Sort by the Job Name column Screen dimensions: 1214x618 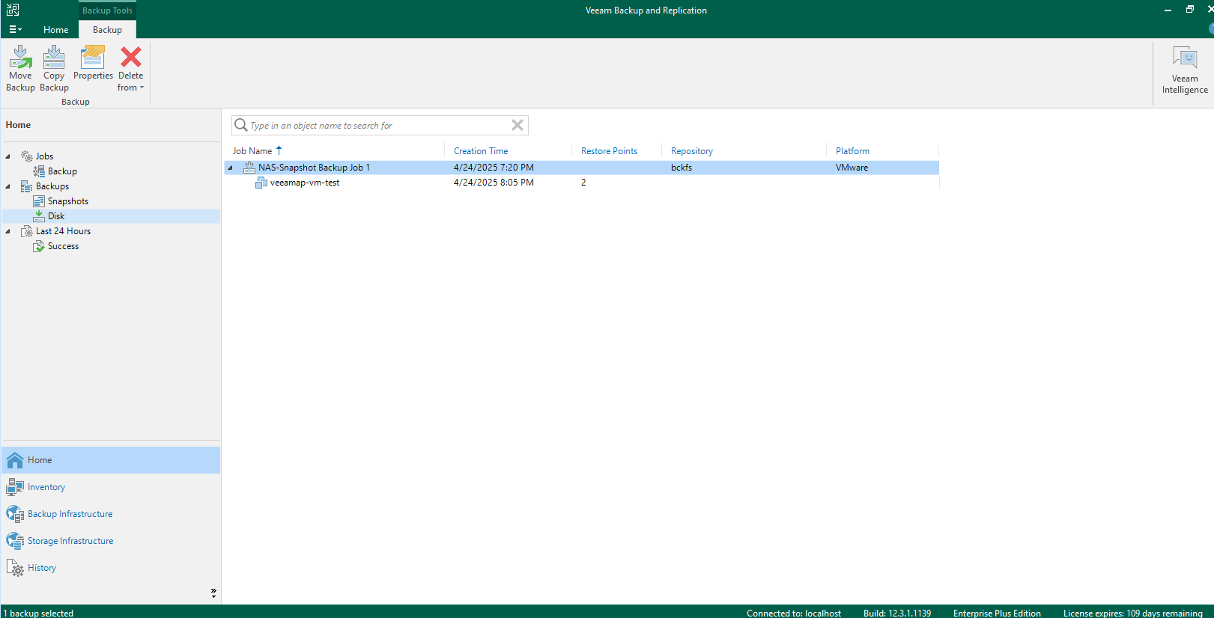pyautogui.click(x=252, y=151)
